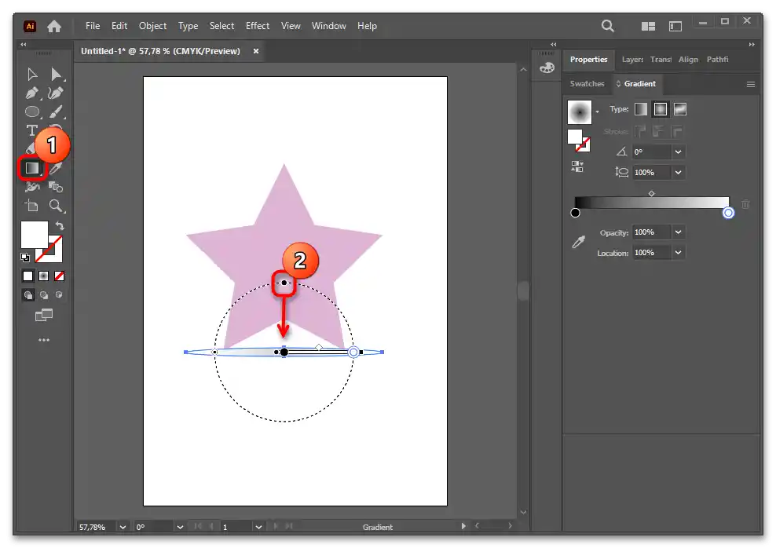776x548 pixels.
Task: Select the Gradient tool in the toolbar
Action: pyautogui.click(x=32, y=168)
